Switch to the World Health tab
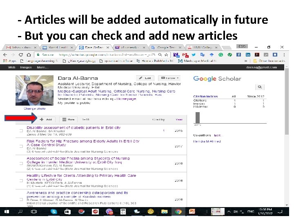 point(57,47)
